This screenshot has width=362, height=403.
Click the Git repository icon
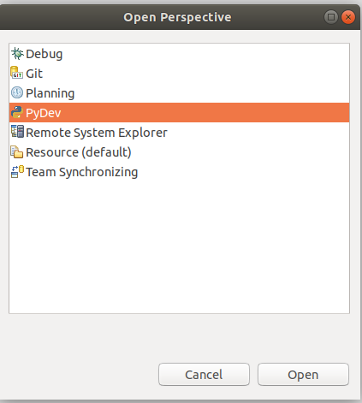[16, 73]
